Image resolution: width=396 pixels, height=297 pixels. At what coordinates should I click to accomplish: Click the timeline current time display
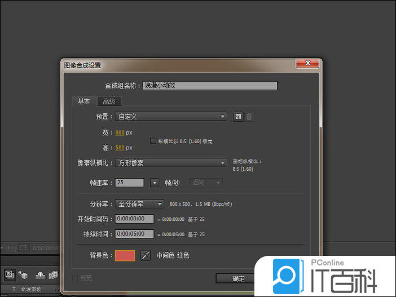point(46,249)
